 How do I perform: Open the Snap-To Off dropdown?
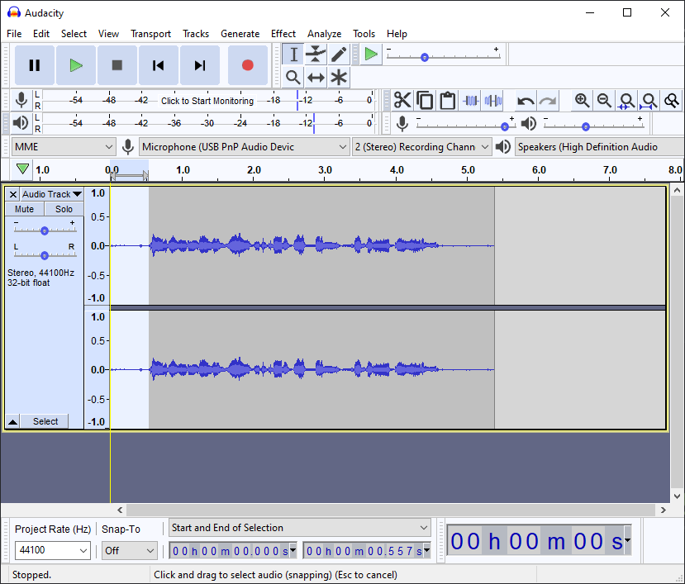(x=130, y=550)
